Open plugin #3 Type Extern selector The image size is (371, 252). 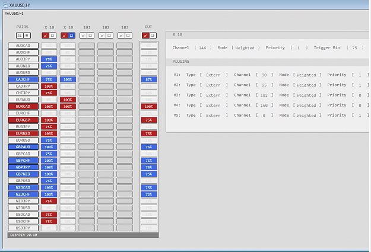coord(213,95)
